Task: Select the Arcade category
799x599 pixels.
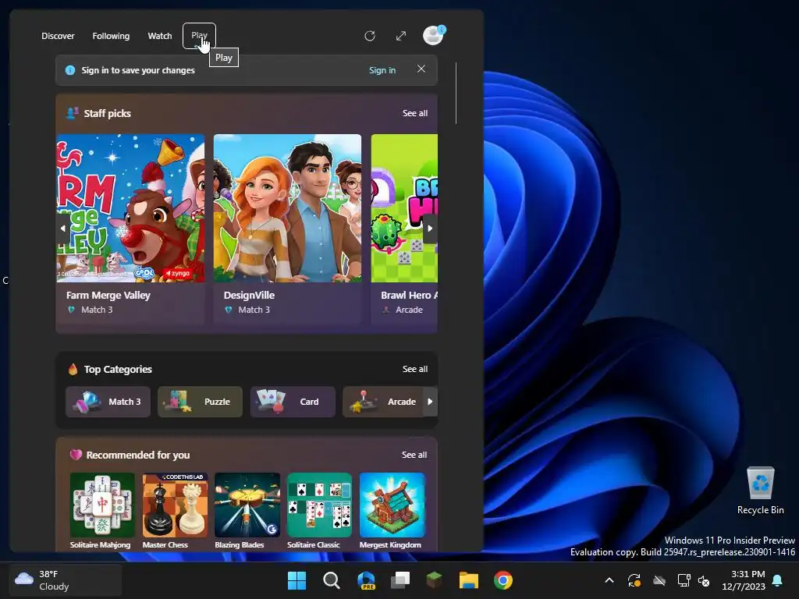Action: pyautogui.click(x=383, y=402)
